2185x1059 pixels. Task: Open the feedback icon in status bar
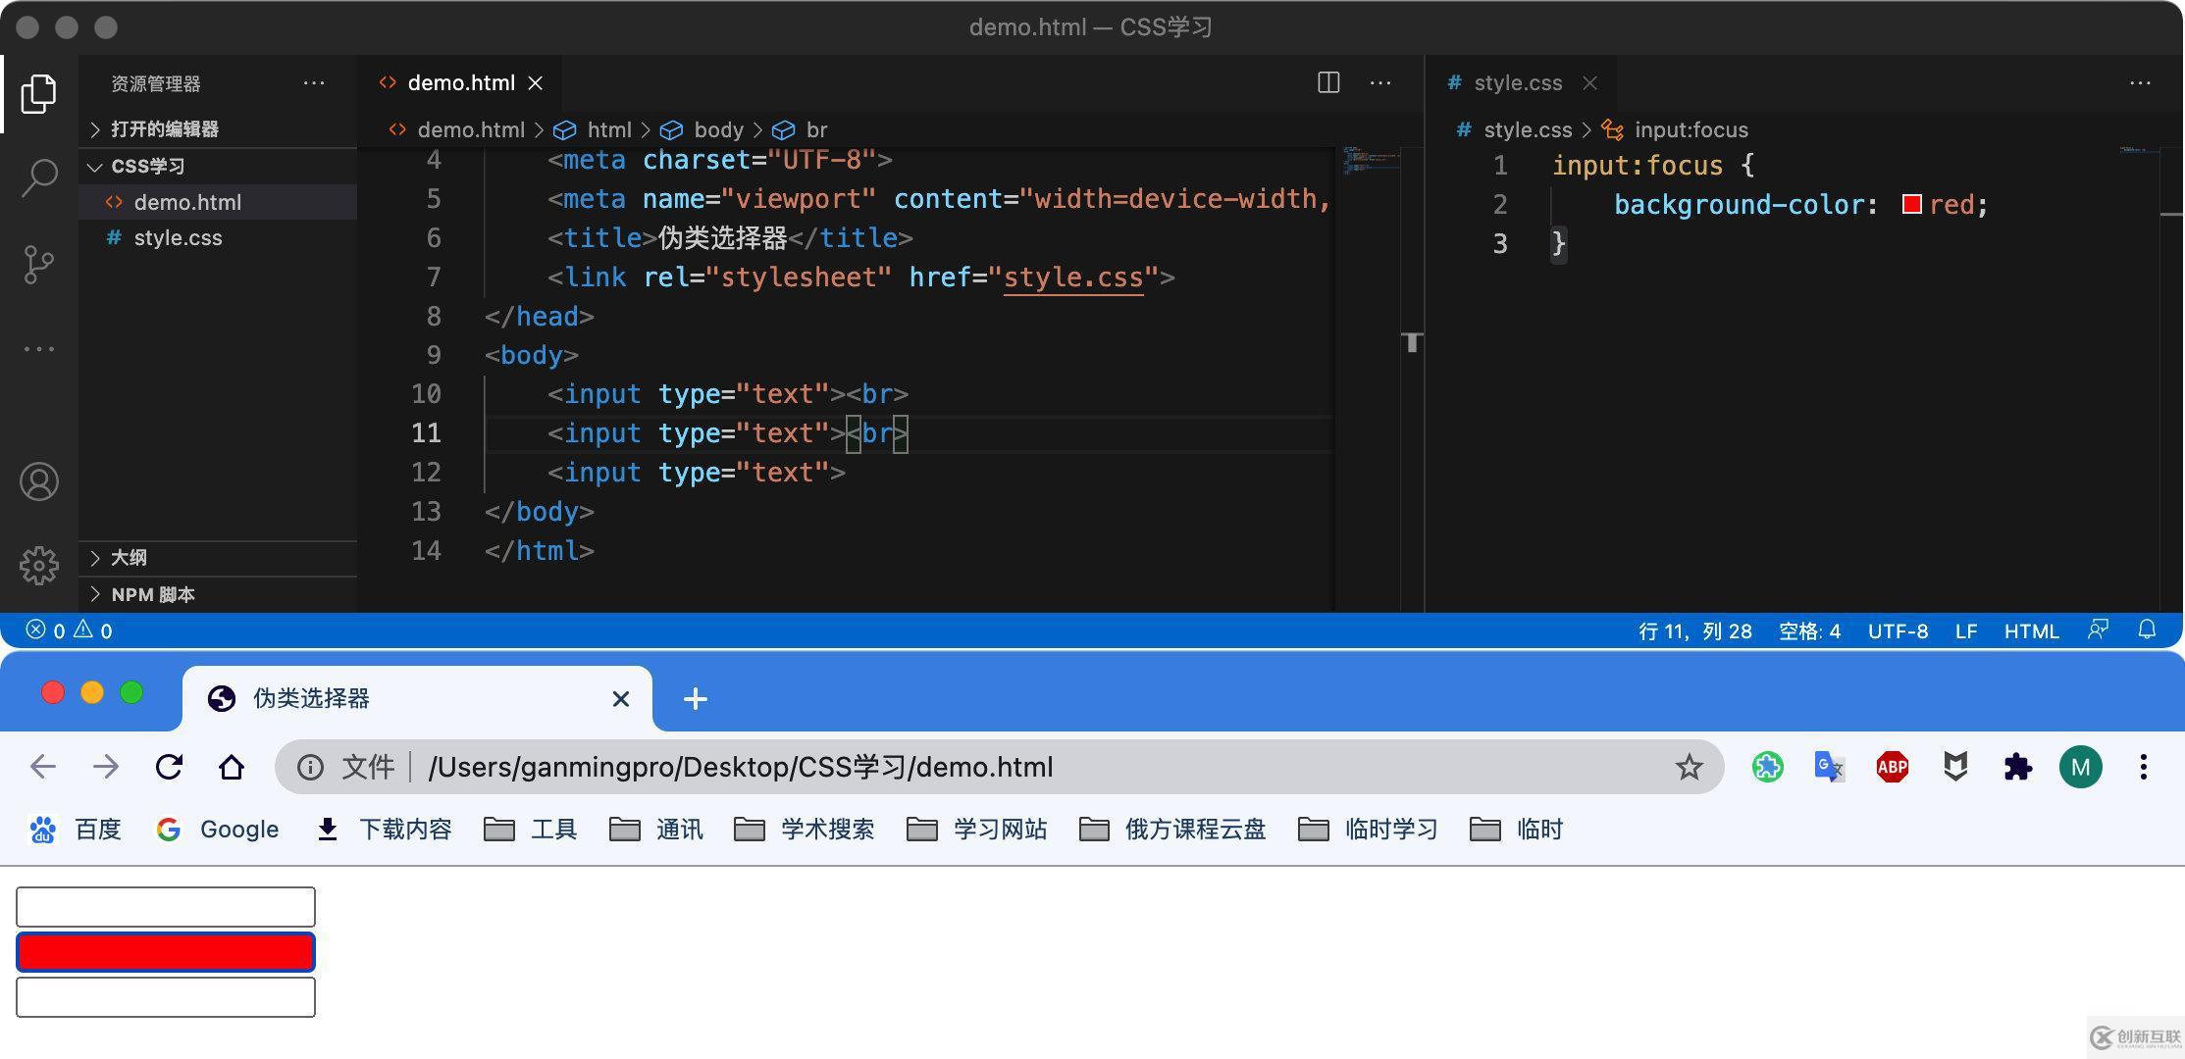click(x=2098, y=630)
